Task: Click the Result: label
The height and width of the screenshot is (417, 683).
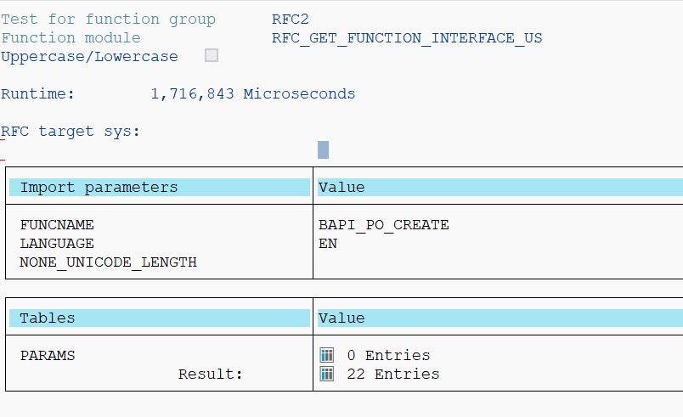Action: pos(211,375)
